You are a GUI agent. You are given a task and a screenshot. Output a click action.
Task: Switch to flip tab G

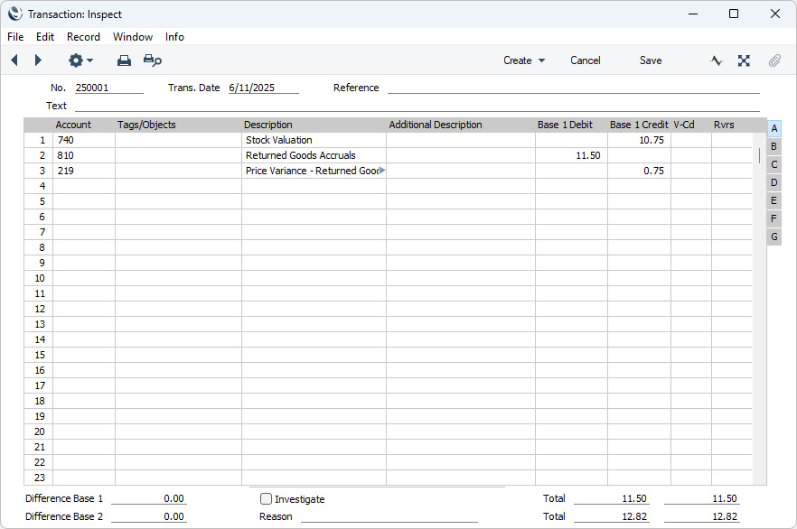774,237
